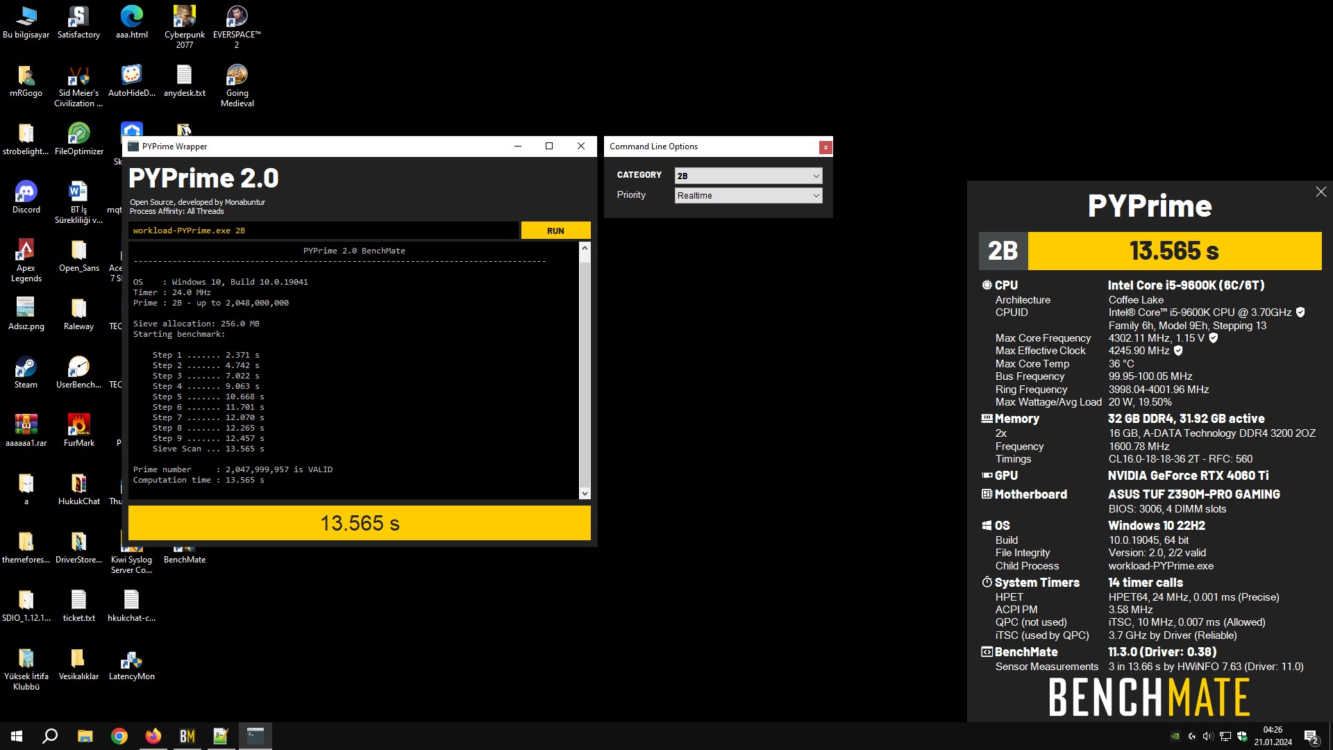Click the taskbar clock showing 04:26
This screenshot has height=750, width=1333.
[x=1273, y=736]
